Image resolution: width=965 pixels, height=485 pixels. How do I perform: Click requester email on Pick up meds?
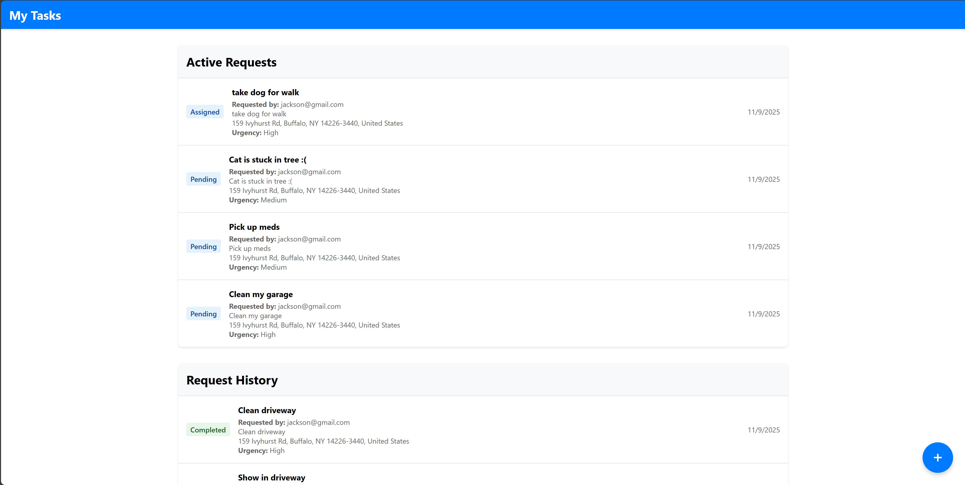click(x=309, y=239)
